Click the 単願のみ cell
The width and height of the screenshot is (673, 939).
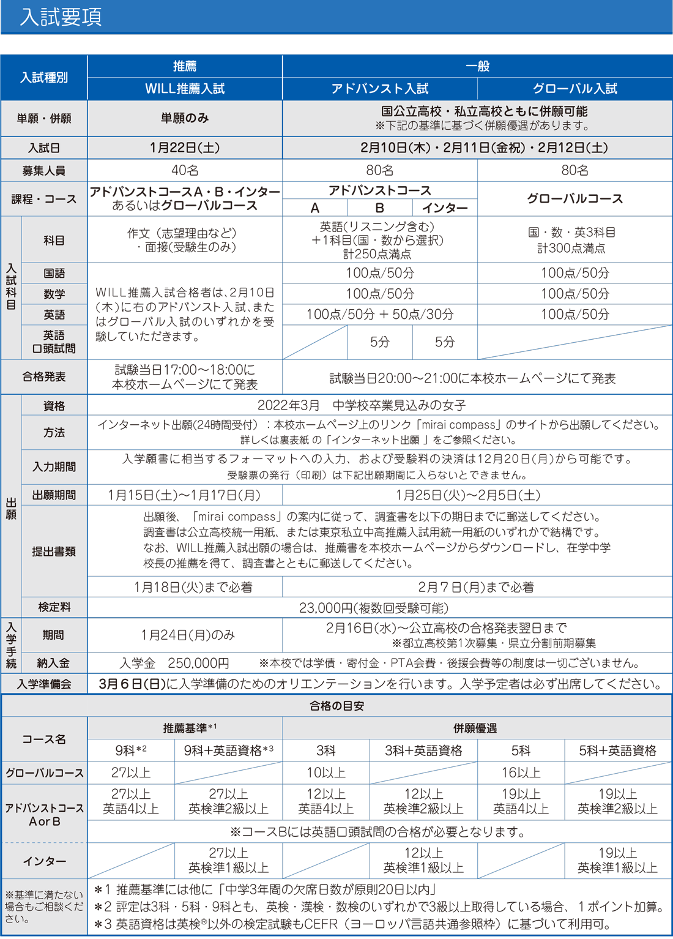click(x=185, y=118)
